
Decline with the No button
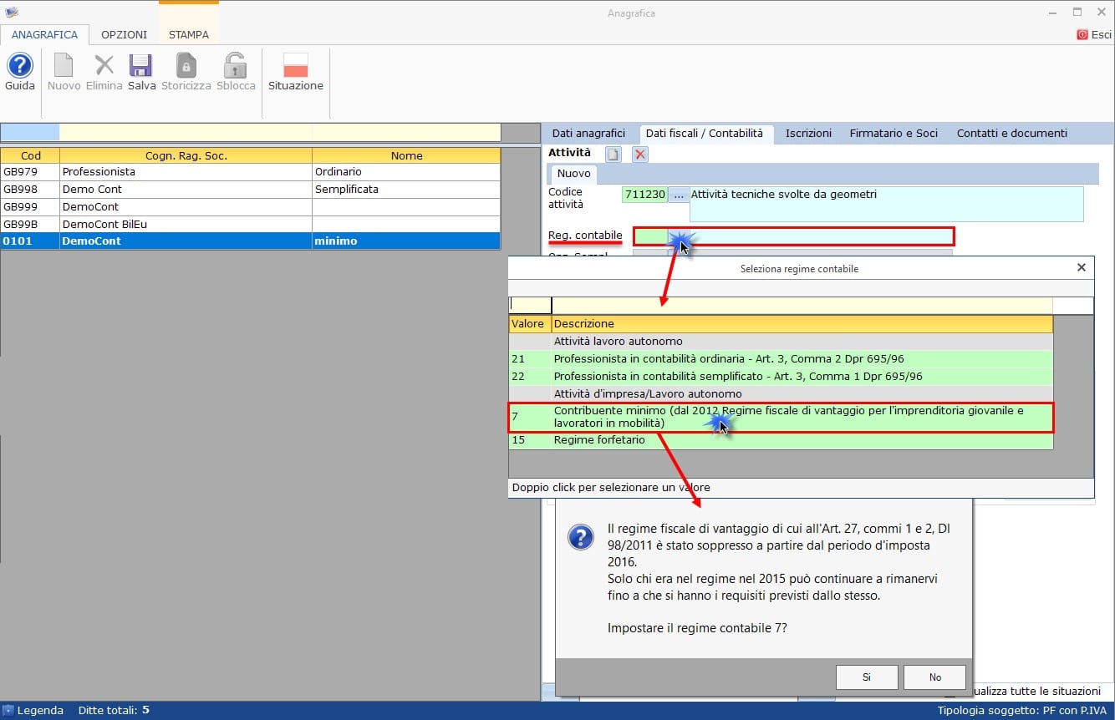point(935,677)
